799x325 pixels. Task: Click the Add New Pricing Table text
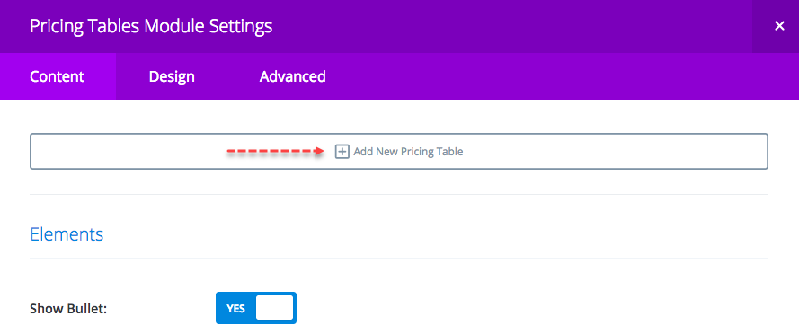pos(408,152)
